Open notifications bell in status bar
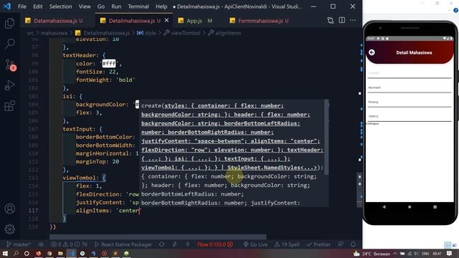The image size is (459, 258). click(x=354, y=244)
